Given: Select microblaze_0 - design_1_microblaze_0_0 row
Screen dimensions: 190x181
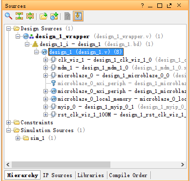Looking at the screenshot, I should (x=122, y=75).
